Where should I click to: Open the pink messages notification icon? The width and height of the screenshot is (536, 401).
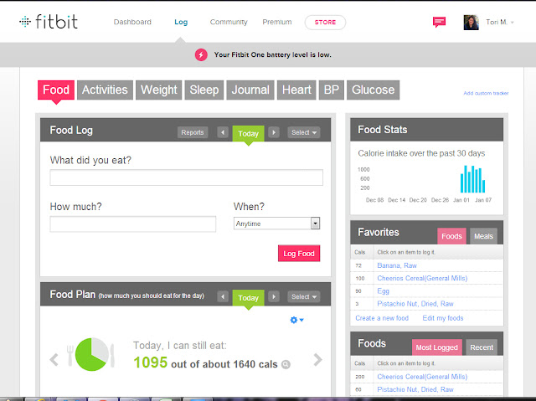click(x=439, y=23)
